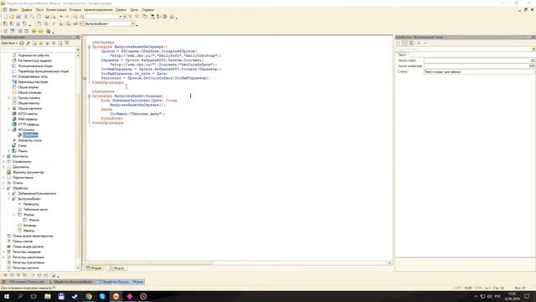The width and height of the screenshot is (536, 302).
Task: Click the edit pencil icon in configuration toolbar
Action: 28,43
